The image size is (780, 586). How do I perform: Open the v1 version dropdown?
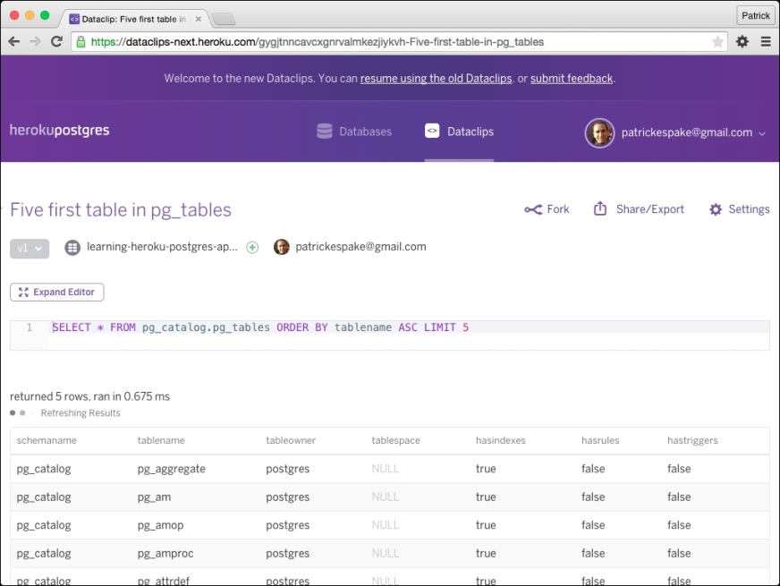click(x=30, y=248)
